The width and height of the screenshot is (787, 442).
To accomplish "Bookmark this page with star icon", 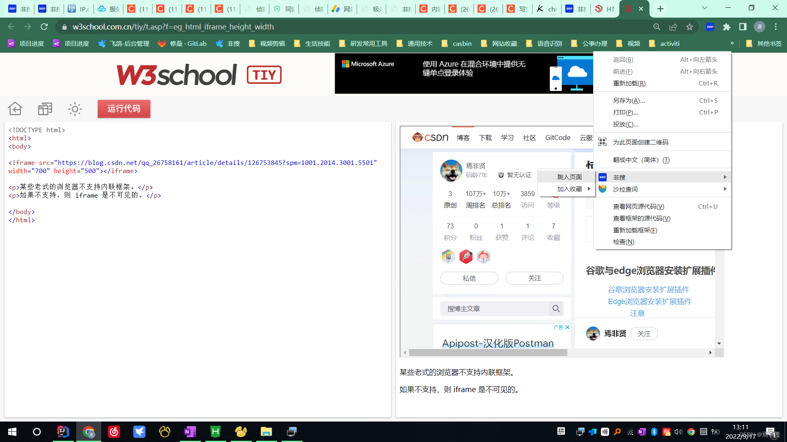I will (689, 27).
